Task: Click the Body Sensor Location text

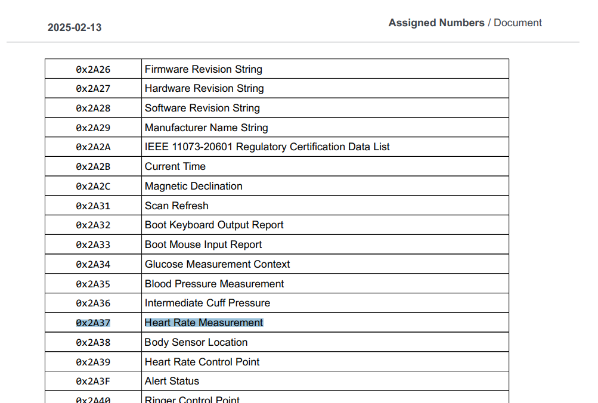Action: point(196,342)
